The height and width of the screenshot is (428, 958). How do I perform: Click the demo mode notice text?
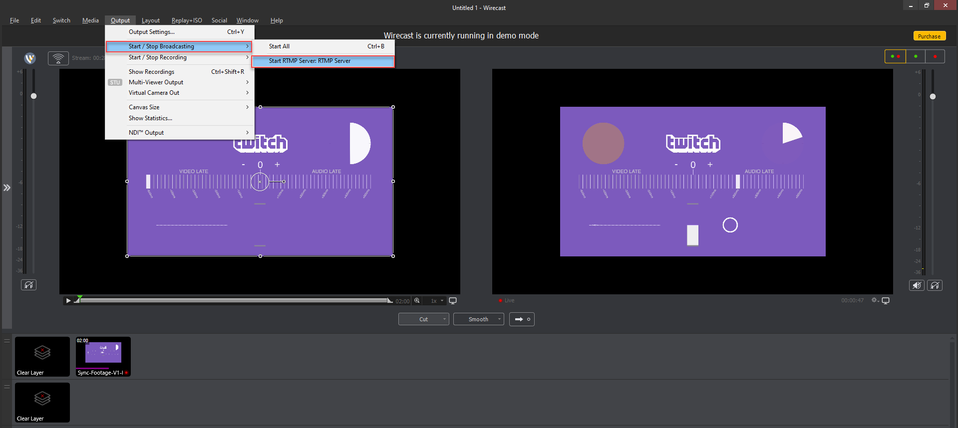tap(461, 35)
